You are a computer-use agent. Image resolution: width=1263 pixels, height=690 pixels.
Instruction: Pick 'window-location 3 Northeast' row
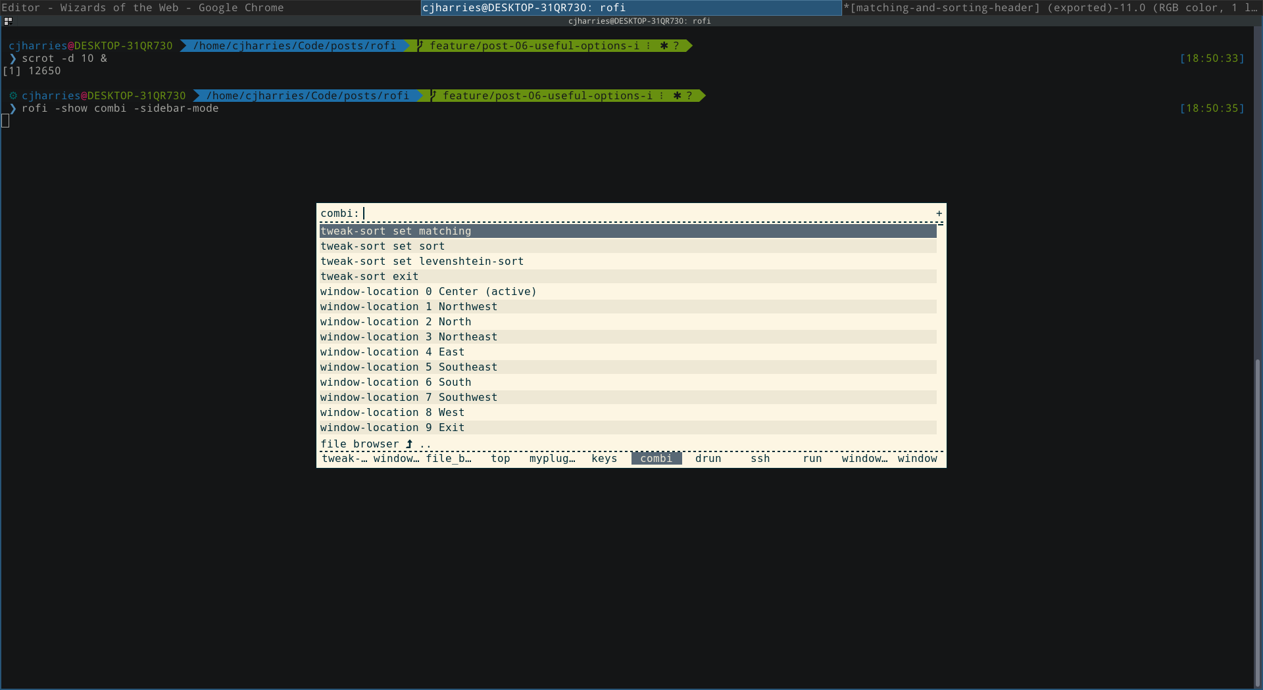click(628, 336)
